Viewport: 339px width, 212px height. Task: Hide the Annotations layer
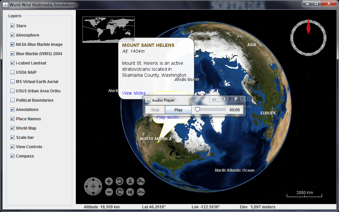pyautogui.click(x=12, y=109)
